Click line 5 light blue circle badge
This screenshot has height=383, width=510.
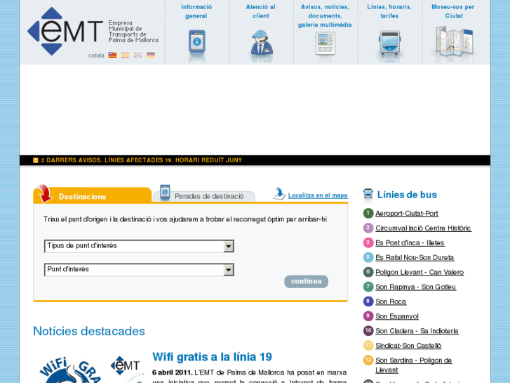(368, 257)
